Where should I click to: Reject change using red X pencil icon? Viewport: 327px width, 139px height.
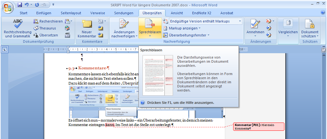click(268, 21)
